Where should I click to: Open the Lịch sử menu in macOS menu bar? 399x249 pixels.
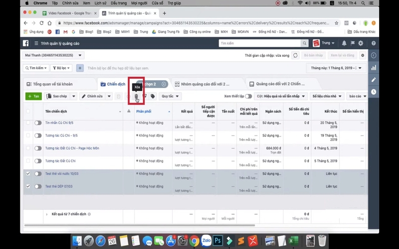coord(100,3)
